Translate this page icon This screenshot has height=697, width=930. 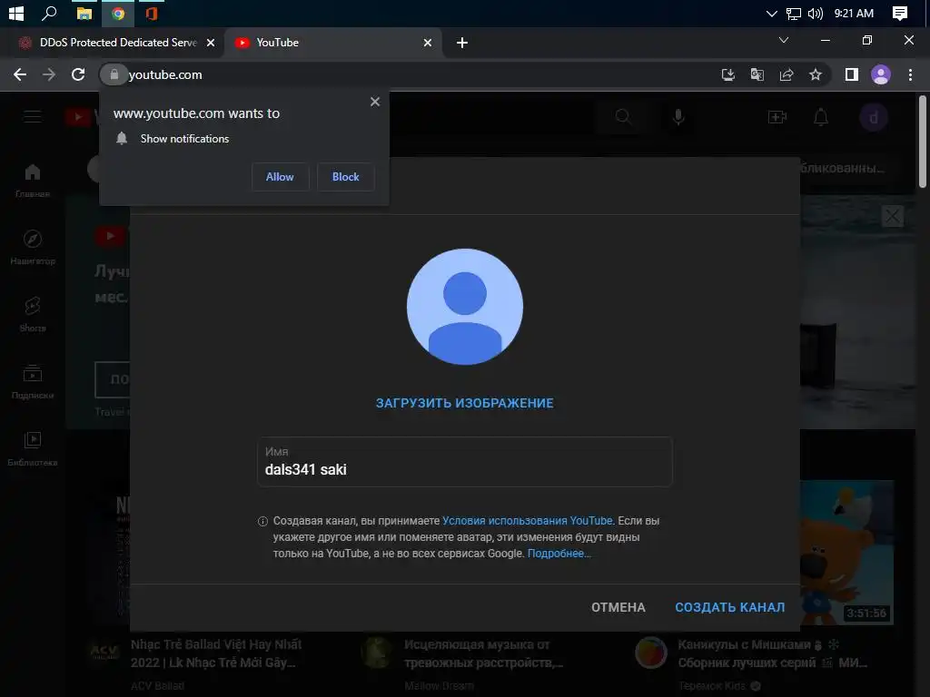(757, 74)
